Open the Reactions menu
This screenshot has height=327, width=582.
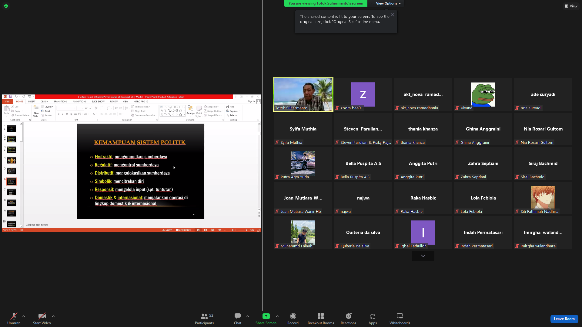[349, 319]
